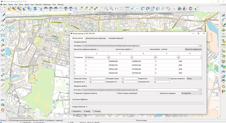The image size is (226, 123).
Task: Click the 1:1 scale toolbar icon
Action: pos(117,9)
